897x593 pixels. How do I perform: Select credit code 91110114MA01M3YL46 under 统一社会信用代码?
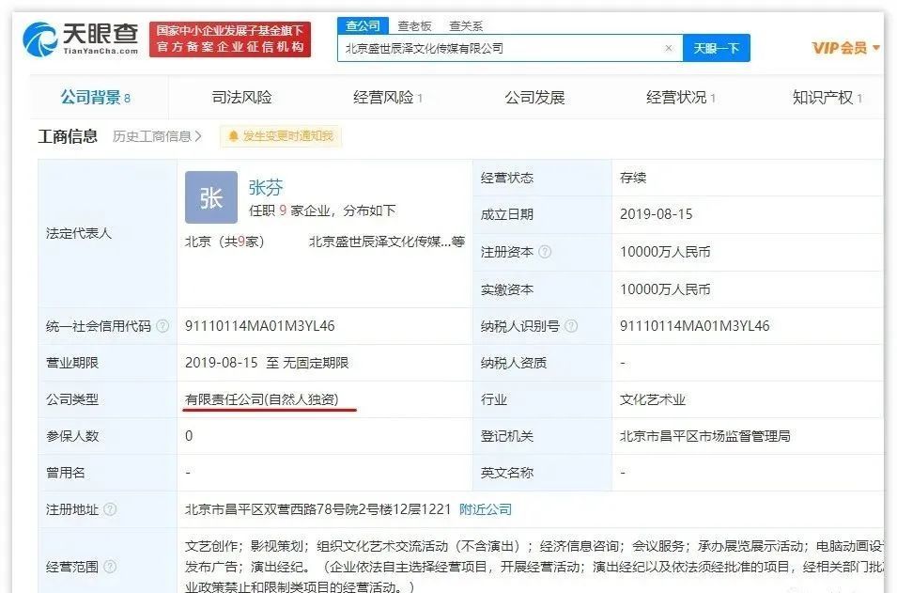[260, 326]
